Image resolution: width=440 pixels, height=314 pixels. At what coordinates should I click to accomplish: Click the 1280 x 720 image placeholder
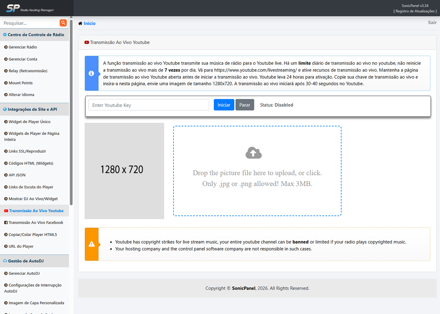coord(124,171)
